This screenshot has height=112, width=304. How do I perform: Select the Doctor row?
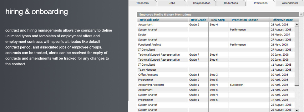click(216, 35)
